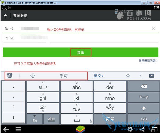Tap the 8 tuv key

[x=77, y=108]
